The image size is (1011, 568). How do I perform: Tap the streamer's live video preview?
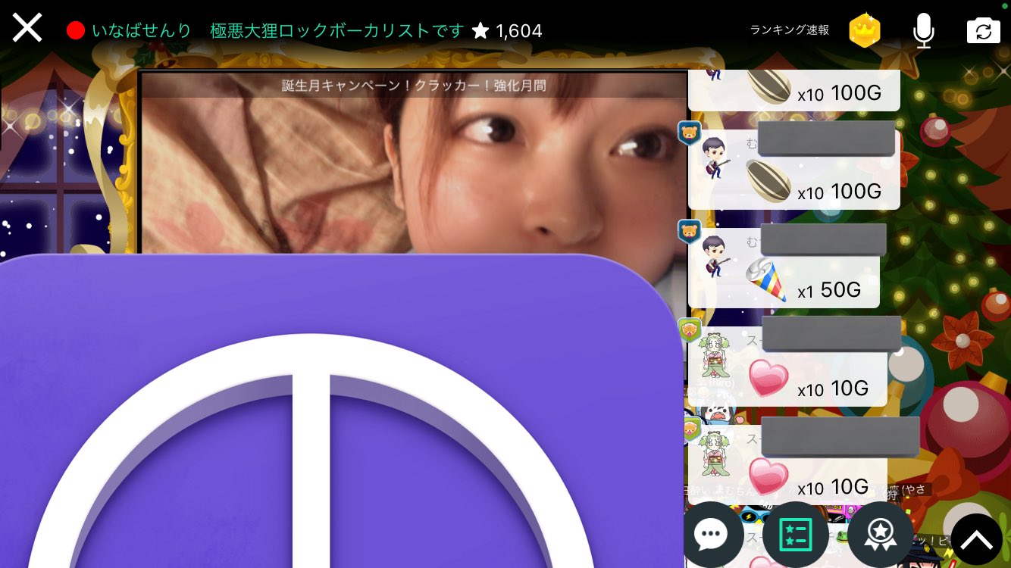click(413, 174)
